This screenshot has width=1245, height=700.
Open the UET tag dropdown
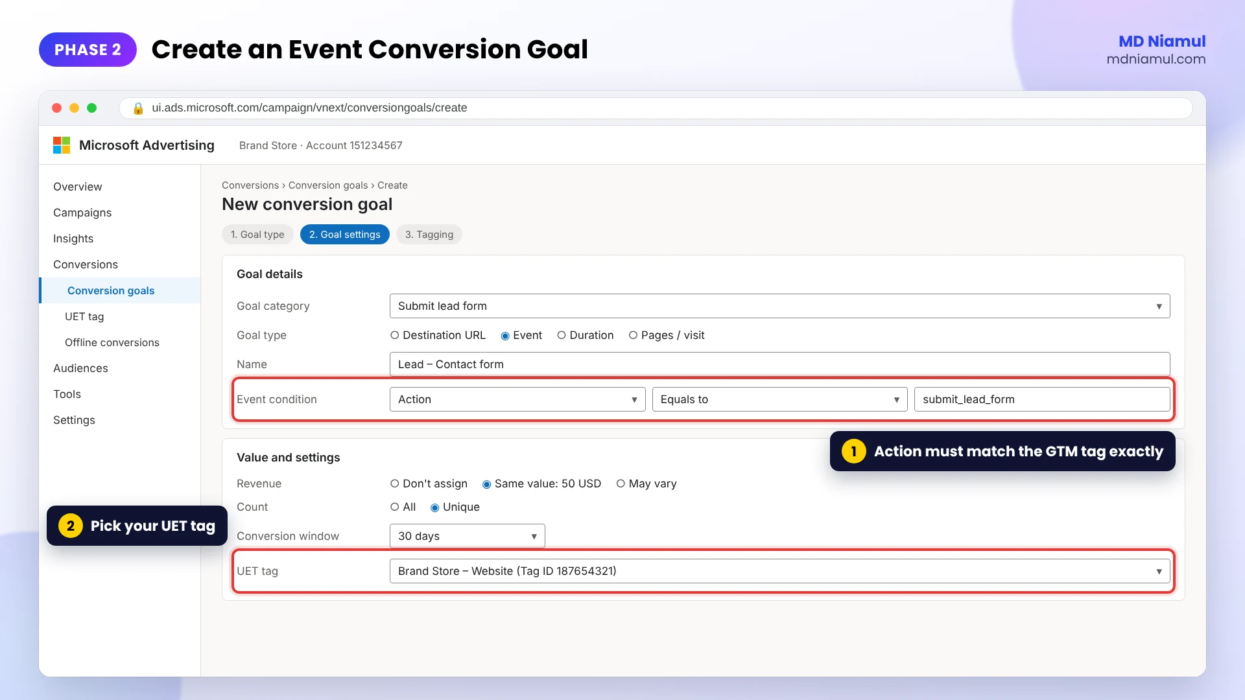(779, 571)
